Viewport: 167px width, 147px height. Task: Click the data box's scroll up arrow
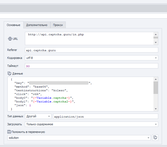coord(156,79)
